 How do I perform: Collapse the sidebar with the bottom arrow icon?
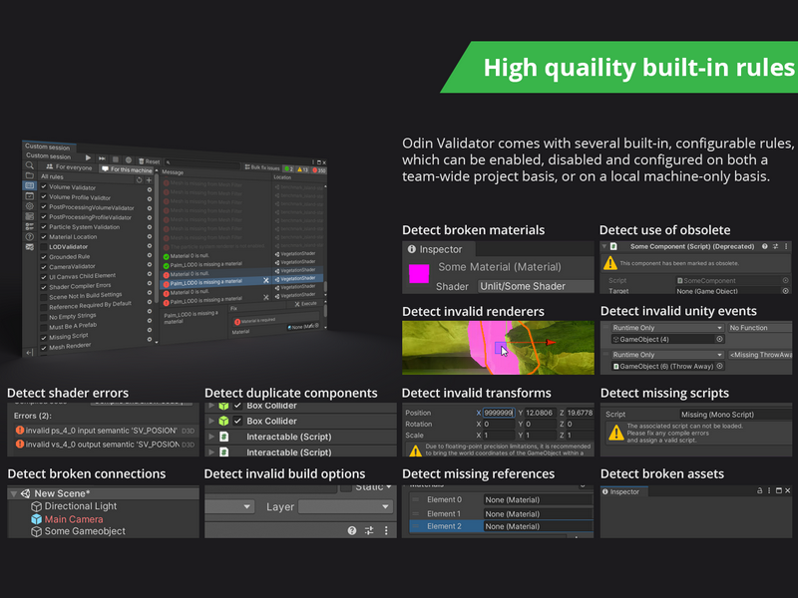(x=30, y=352)
